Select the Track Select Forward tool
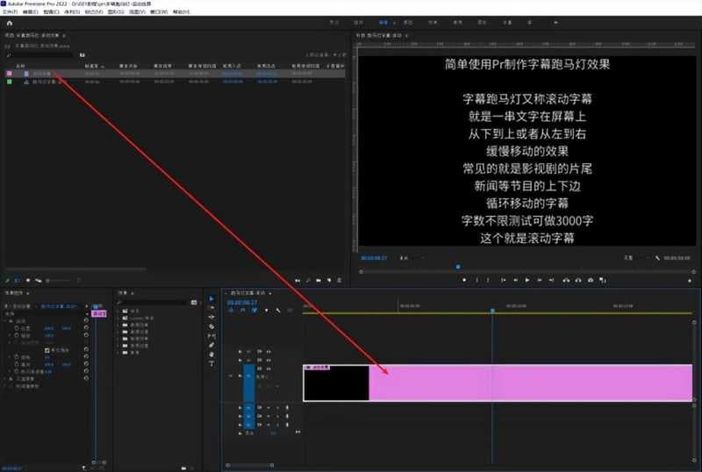The width and height of the screenshot is (702, 472). (x=211, y=308)
